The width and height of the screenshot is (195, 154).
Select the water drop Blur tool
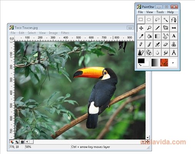coord(157,52)
